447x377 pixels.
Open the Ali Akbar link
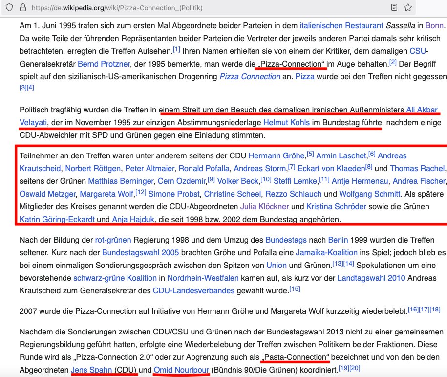pyautogui.click(x=422, y=110)
